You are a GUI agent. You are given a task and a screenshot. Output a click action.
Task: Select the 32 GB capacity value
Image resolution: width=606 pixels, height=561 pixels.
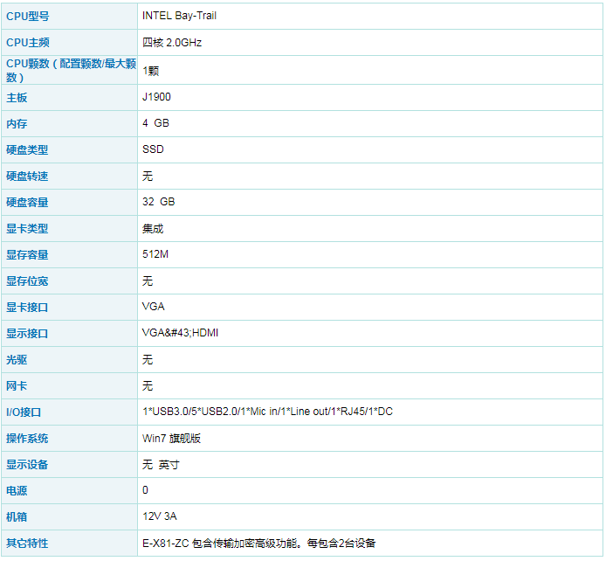pyautogui.click(x=158, y=202)
